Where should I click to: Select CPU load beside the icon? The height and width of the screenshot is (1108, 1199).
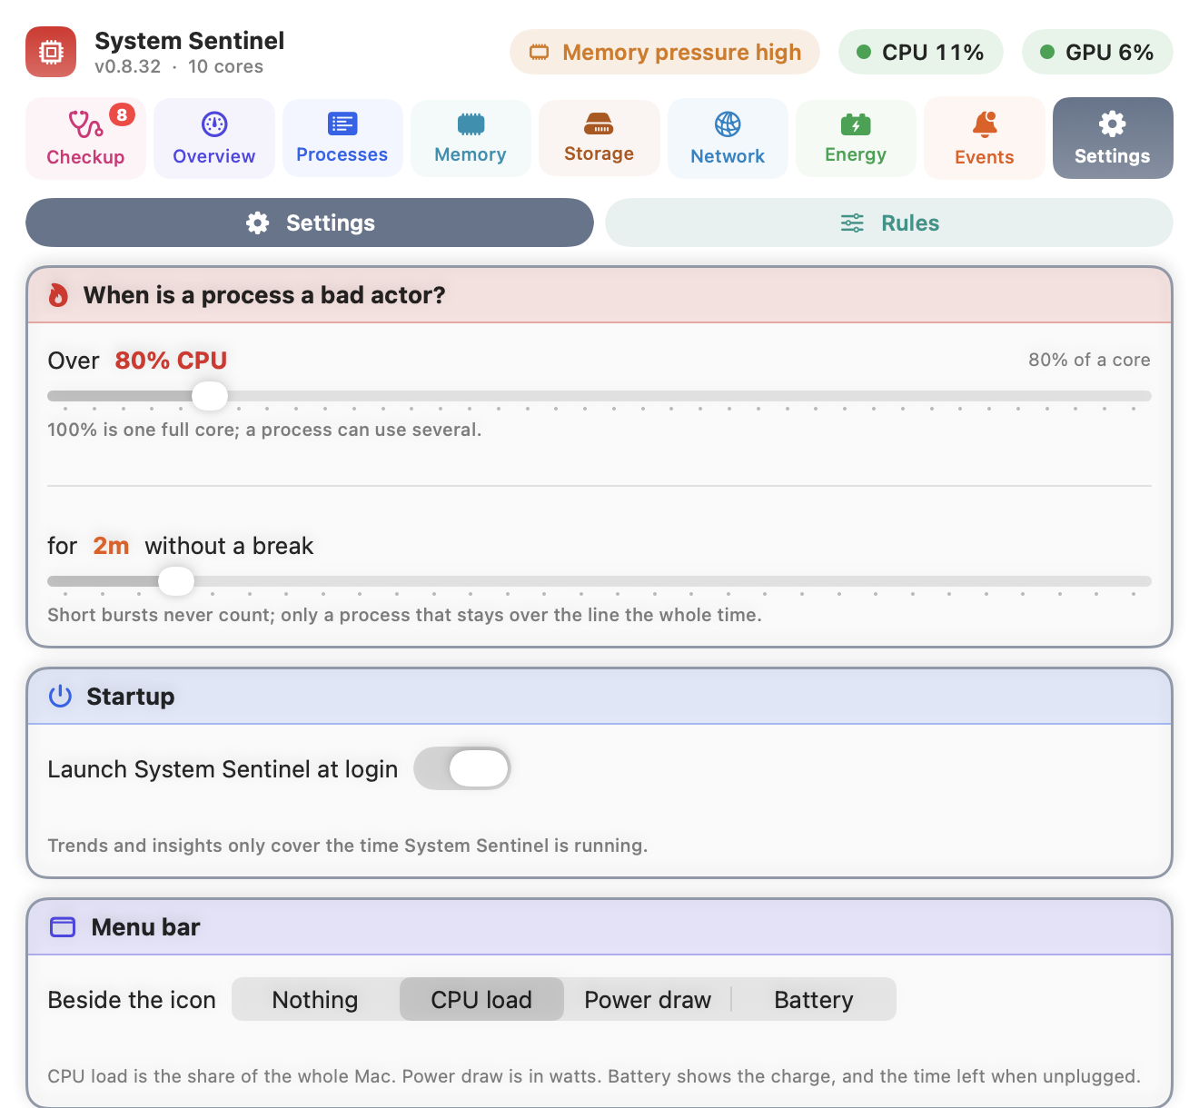(x=481, y=1000)
